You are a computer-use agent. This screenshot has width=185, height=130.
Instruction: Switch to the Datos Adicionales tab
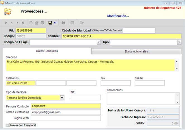tap(136, 51)
